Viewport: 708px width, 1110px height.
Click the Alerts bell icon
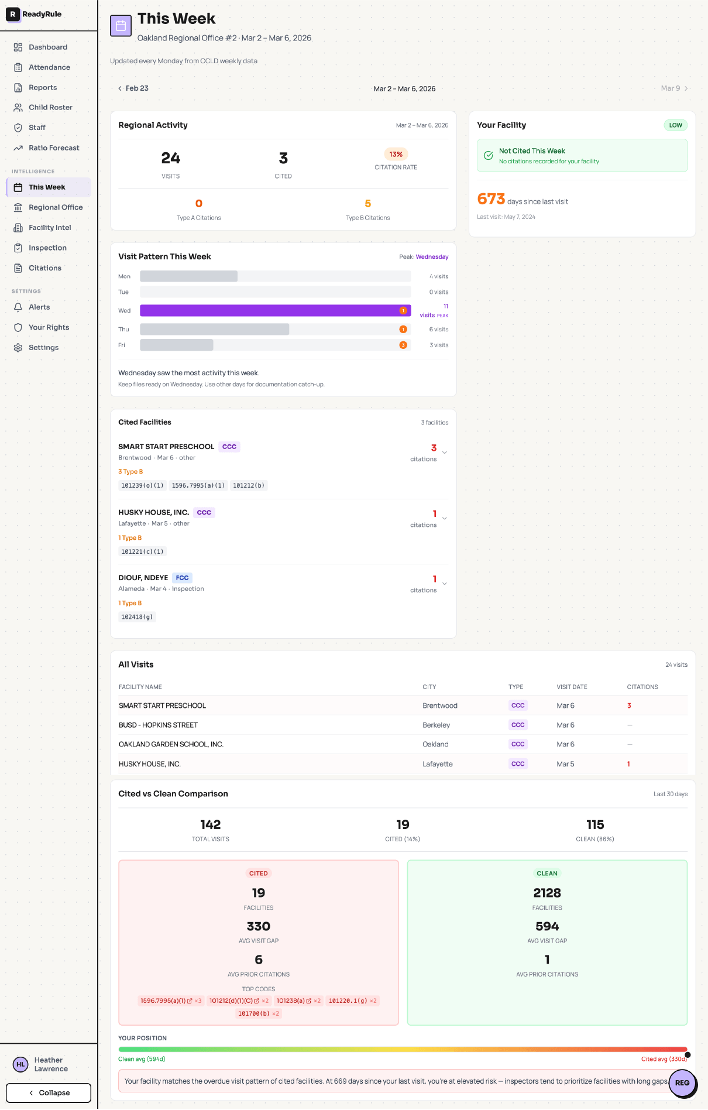18,307
